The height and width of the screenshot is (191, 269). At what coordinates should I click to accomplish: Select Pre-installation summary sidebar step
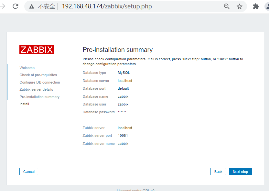[x=39, y=97]
